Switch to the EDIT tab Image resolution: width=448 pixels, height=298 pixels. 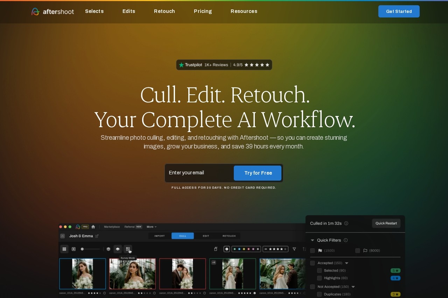(x=206, y=236)
